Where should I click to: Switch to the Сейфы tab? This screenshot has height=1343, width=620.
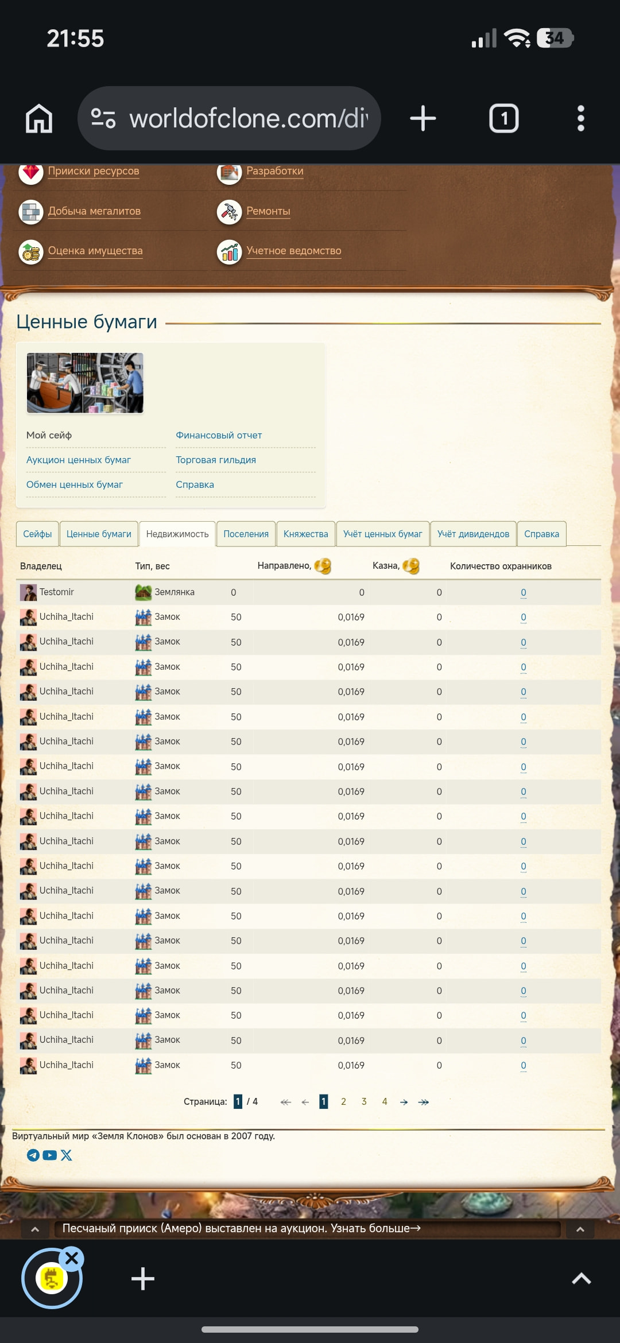pos(37,534)
